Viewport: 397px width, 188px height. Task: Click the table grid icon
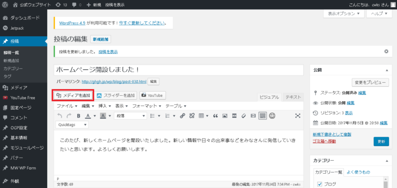201,116
